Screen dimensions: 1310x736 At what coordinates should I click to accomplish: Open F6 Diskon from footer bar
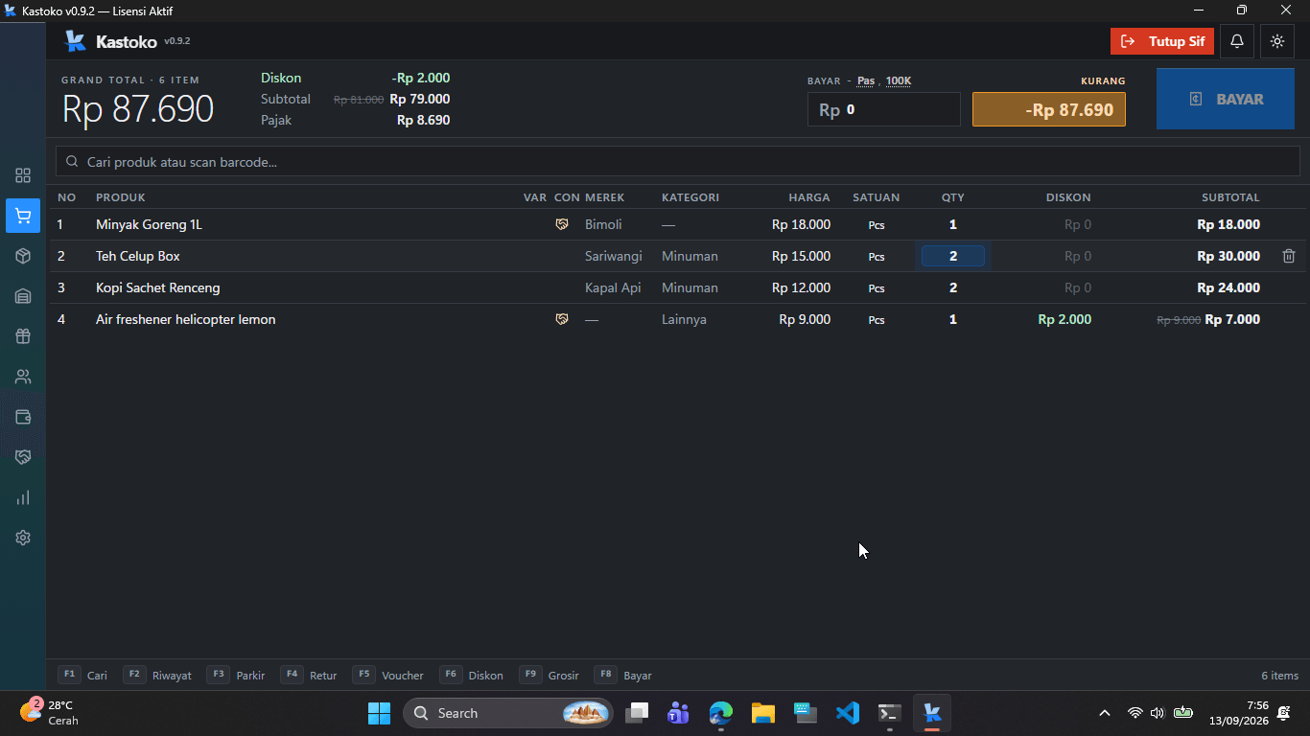click(471, 675)
